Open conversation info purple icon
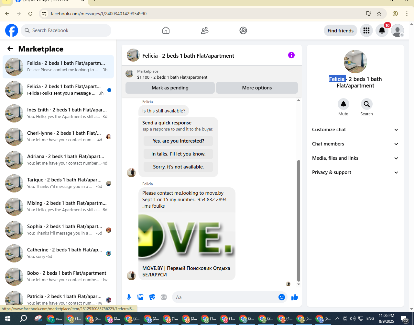 click(291, 55)
